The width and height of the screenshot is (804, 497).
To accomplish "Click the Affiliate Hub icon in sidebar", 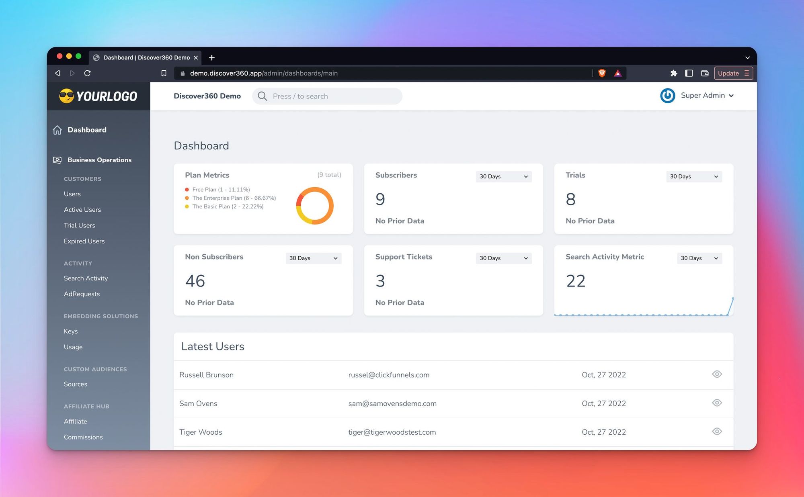I will (x=86, y=406).
